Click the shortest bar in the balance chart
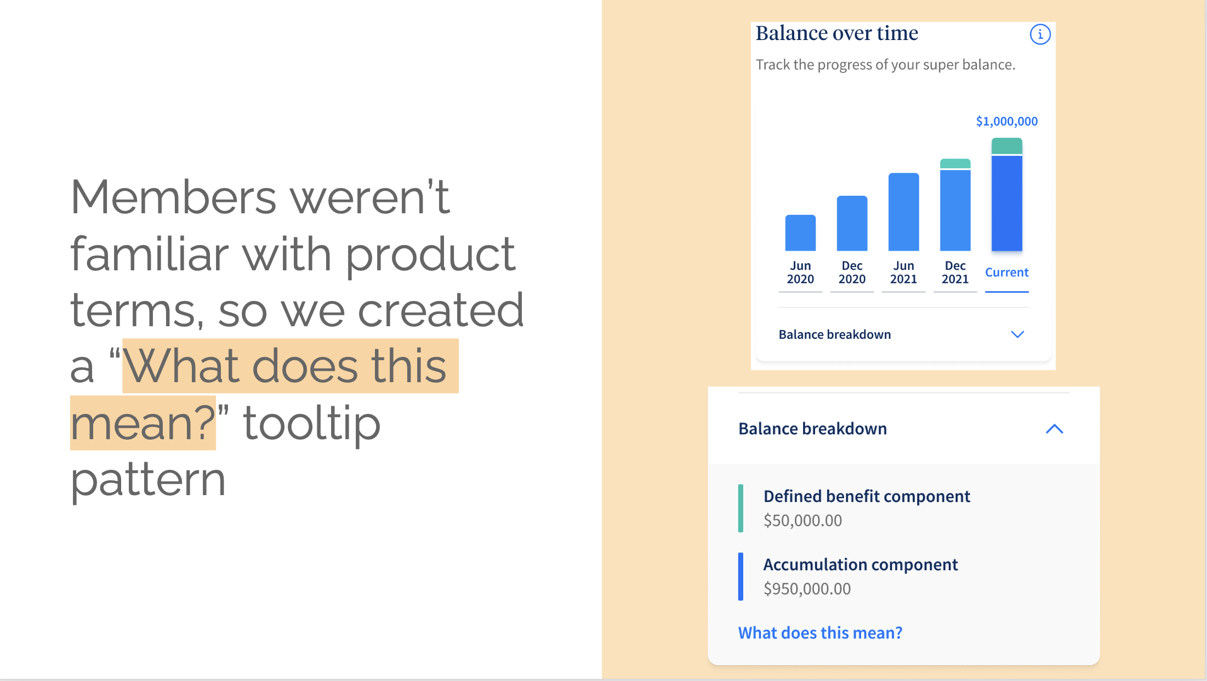 pyautogui.click(x=800, y=233)
